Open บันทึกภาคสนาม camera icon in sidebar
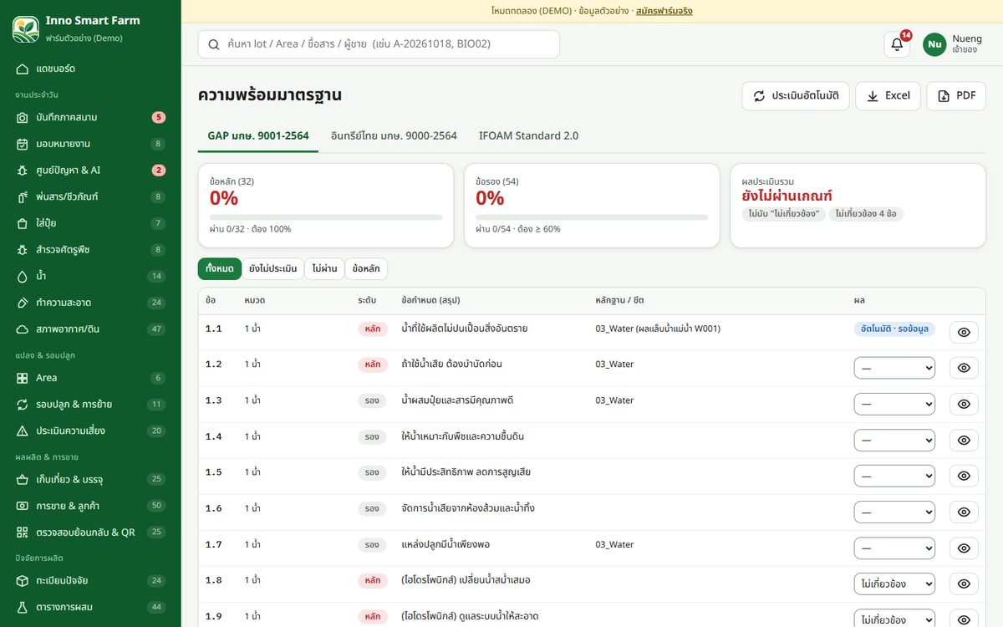 (x=23, y=118)
